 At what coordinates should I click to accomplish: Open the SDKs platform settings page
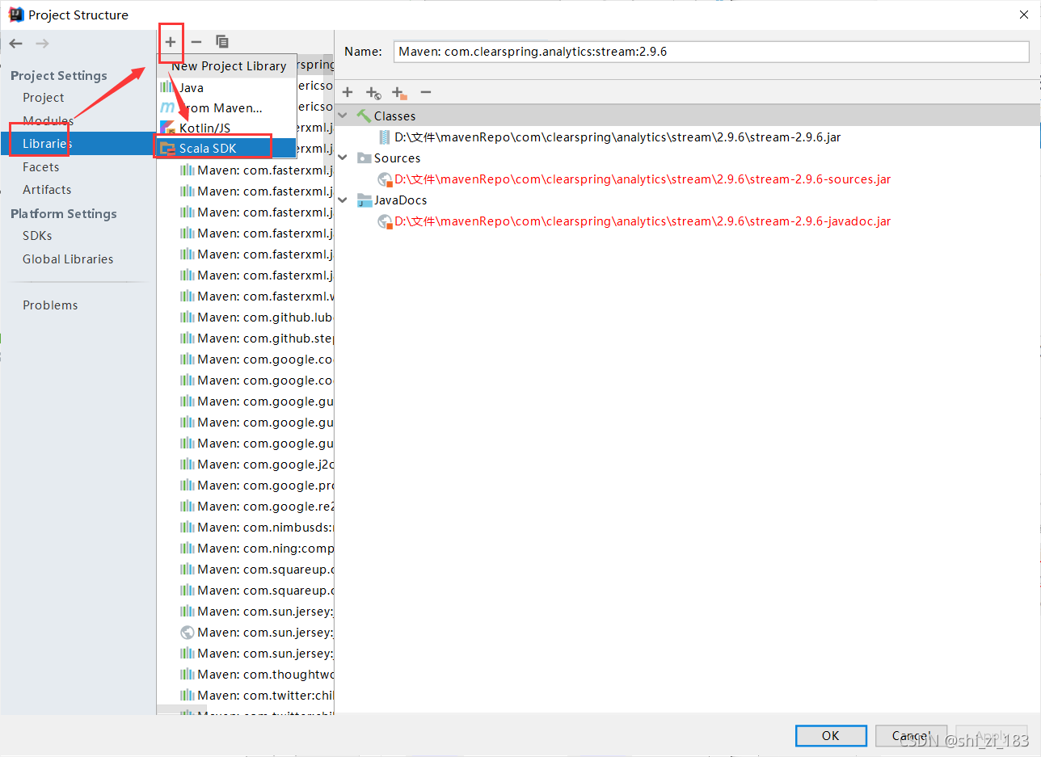click(37, 235)
